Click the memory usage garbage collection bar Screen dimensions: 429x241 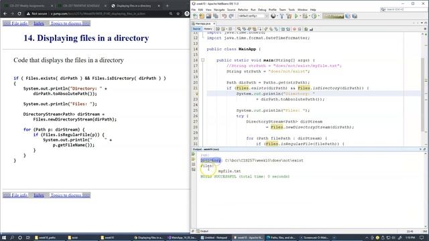pos(333,16)
